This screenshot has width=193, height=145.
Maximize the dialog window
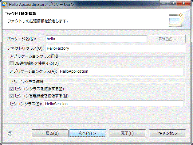(172, 3)
